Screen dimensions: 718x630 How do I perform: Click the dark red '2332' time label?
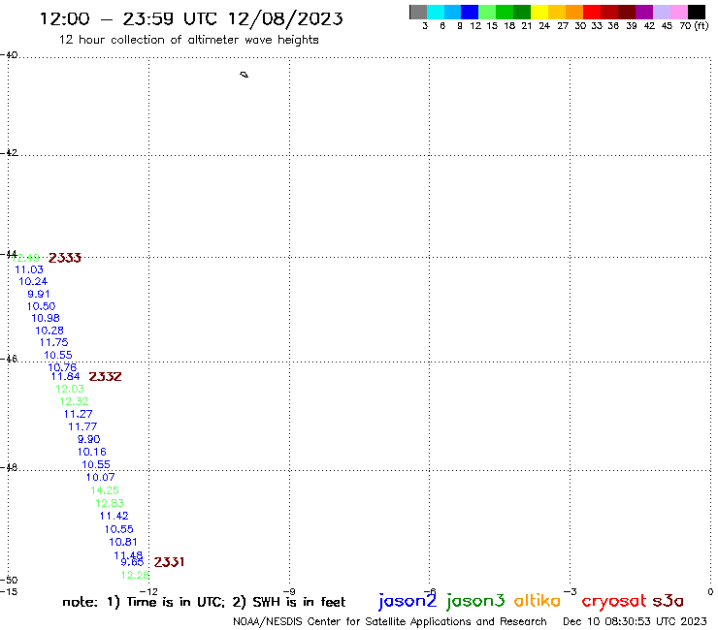click(x=106, y=376)
